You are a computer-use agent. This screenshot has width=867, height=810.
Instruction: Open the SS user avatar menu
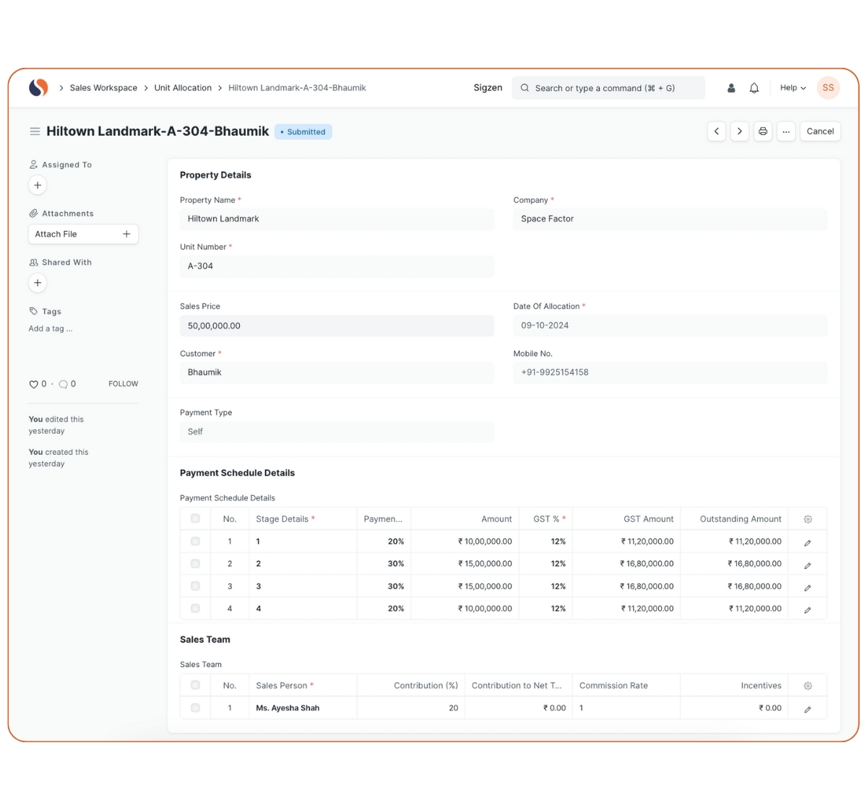(828, 88)
